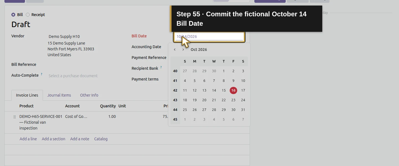This screenshot has height=166, width=399.
Task: Select October 8 in the calendar
Action: [x=224, y=81]
